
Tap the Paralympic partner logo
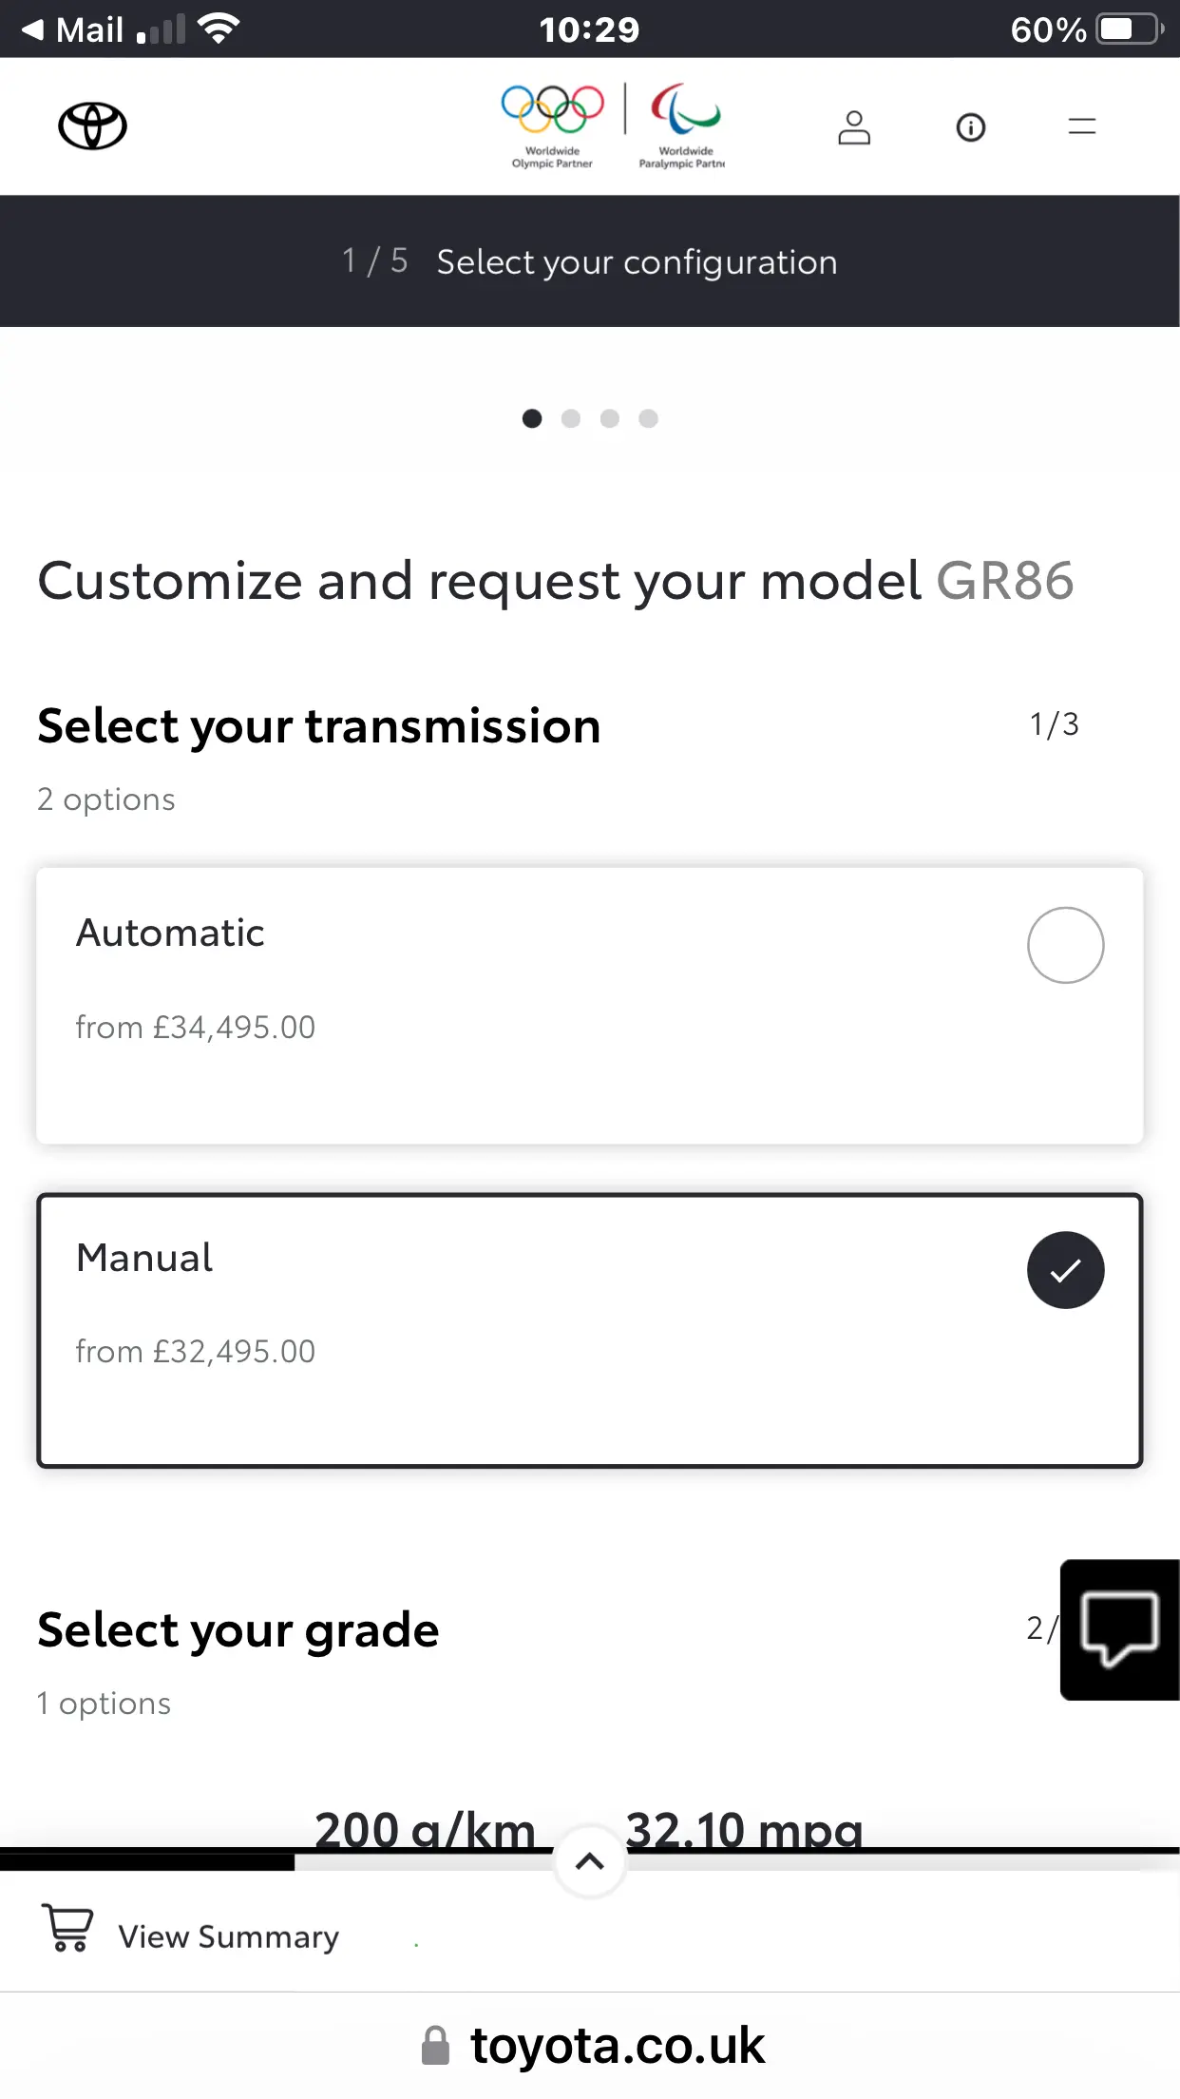(683, 125)
